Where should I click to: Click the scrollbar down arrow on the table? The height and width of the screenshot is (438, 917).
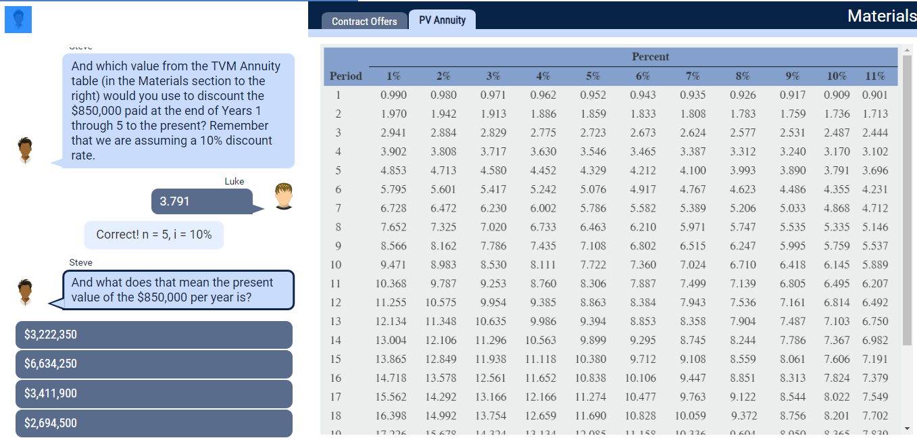coord(908,429)
